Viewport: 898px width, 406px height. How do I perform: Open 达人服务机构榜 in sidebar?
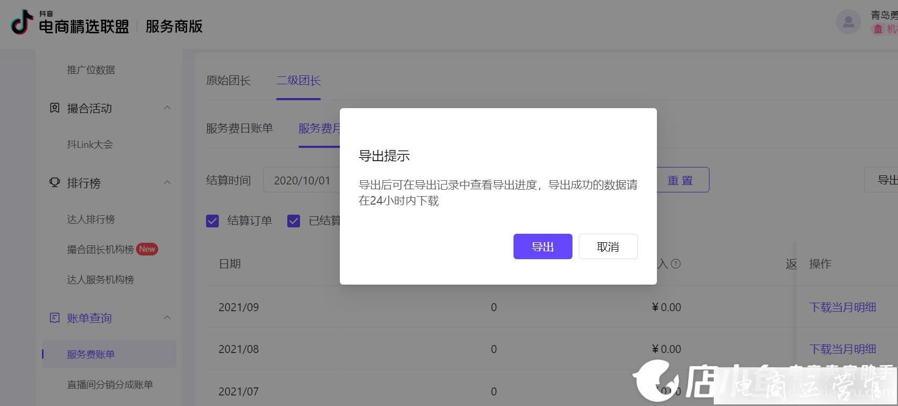pos(100,280)
